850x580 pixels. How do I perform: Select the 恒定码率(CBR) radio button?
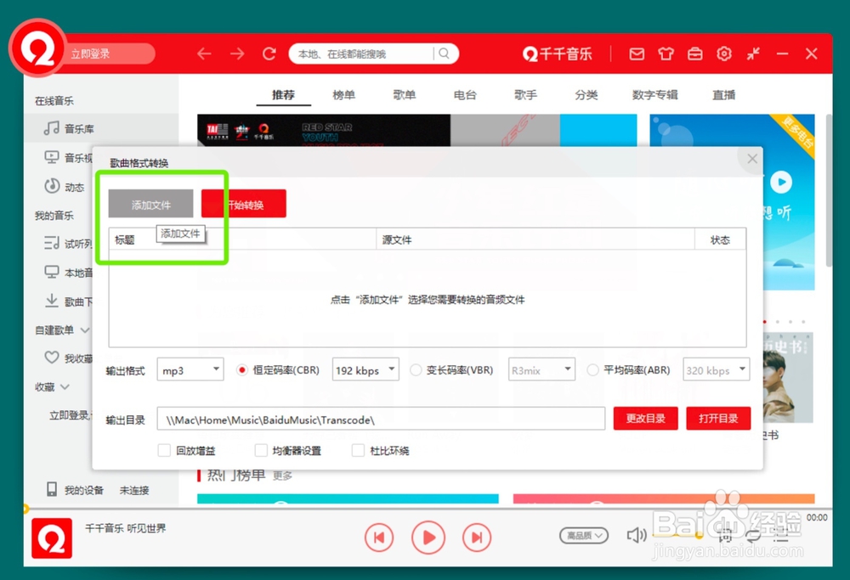(x=241, y=370)
